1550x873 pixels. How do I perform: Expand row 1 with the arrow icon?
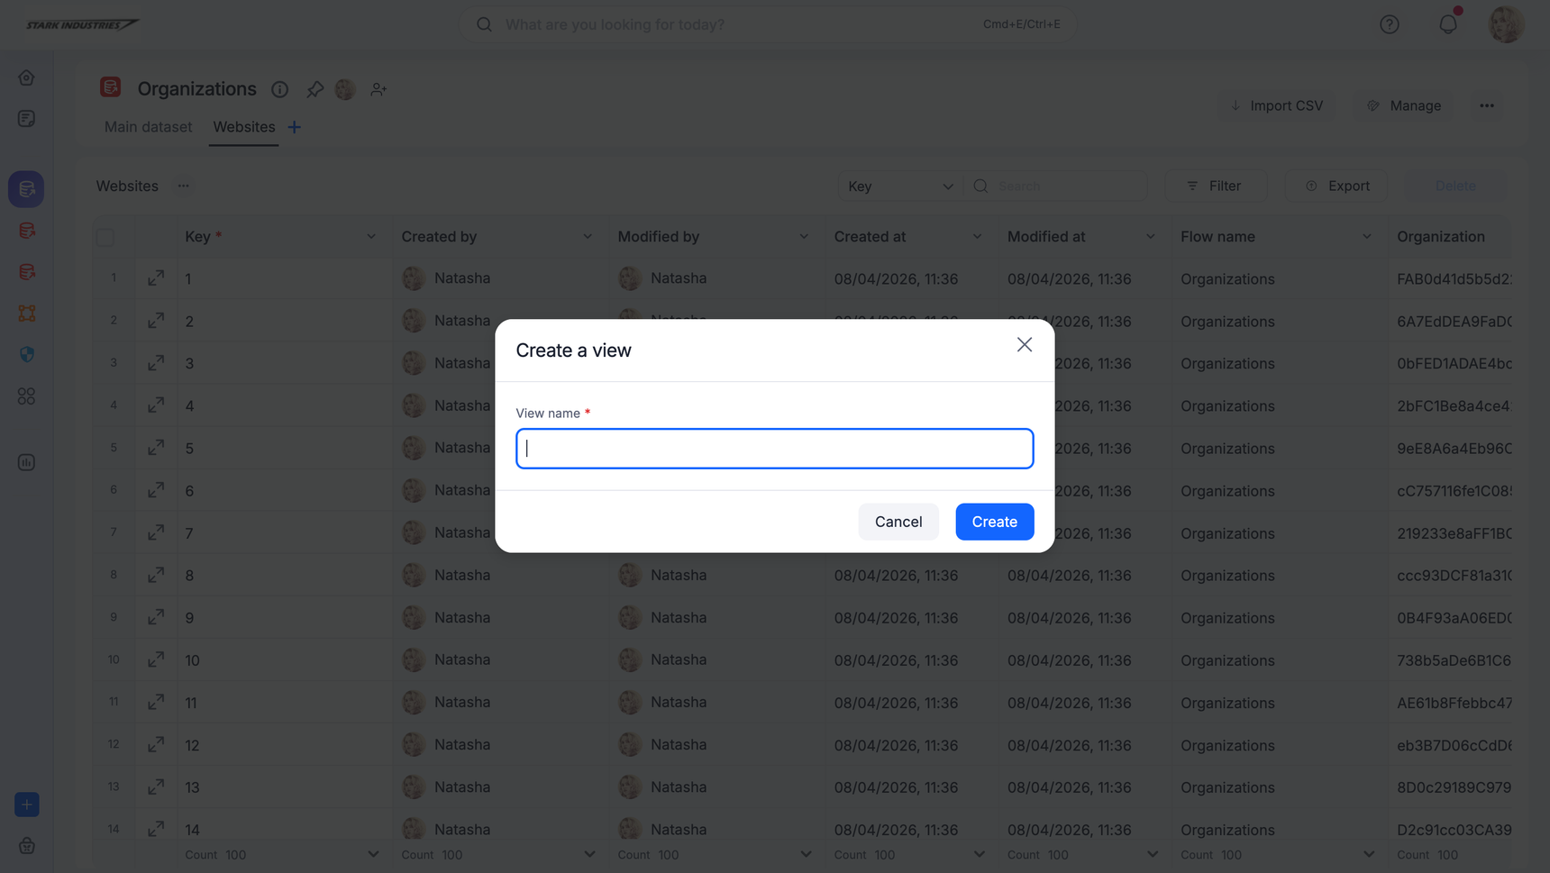coord(156,278)
